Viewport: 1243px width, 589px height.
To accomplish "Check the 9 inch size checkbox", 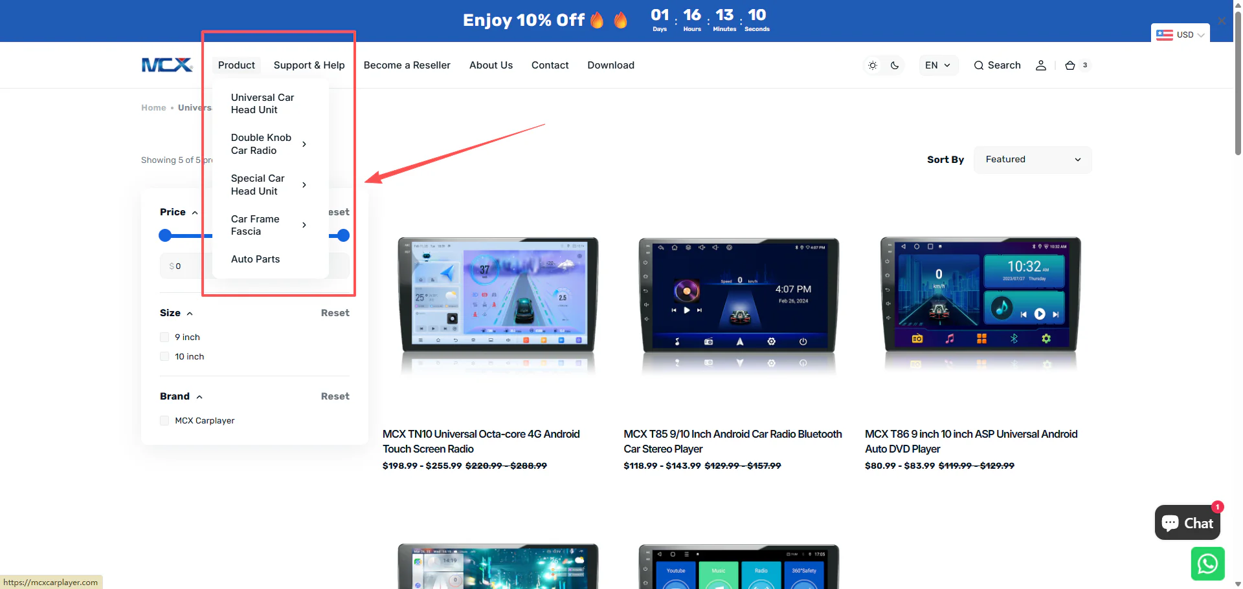I will (164, 337).
